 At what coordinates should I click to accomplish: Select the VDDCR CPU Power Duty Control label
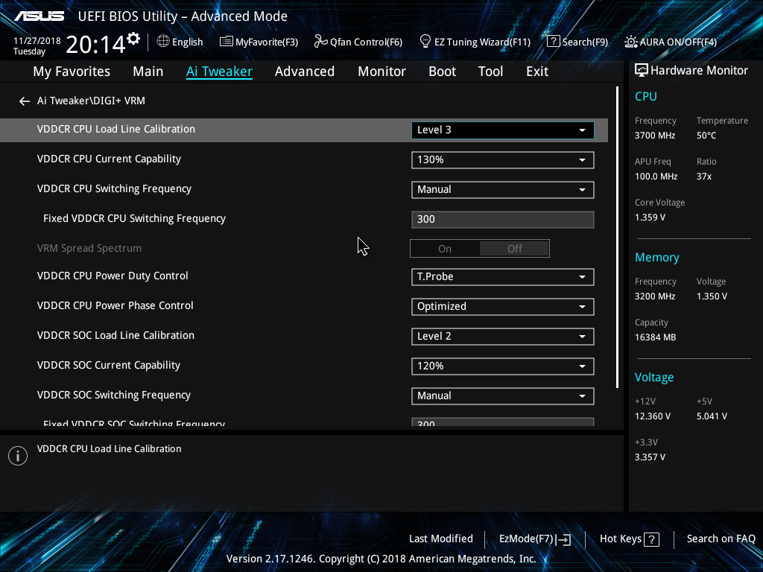tap(113, 276)
